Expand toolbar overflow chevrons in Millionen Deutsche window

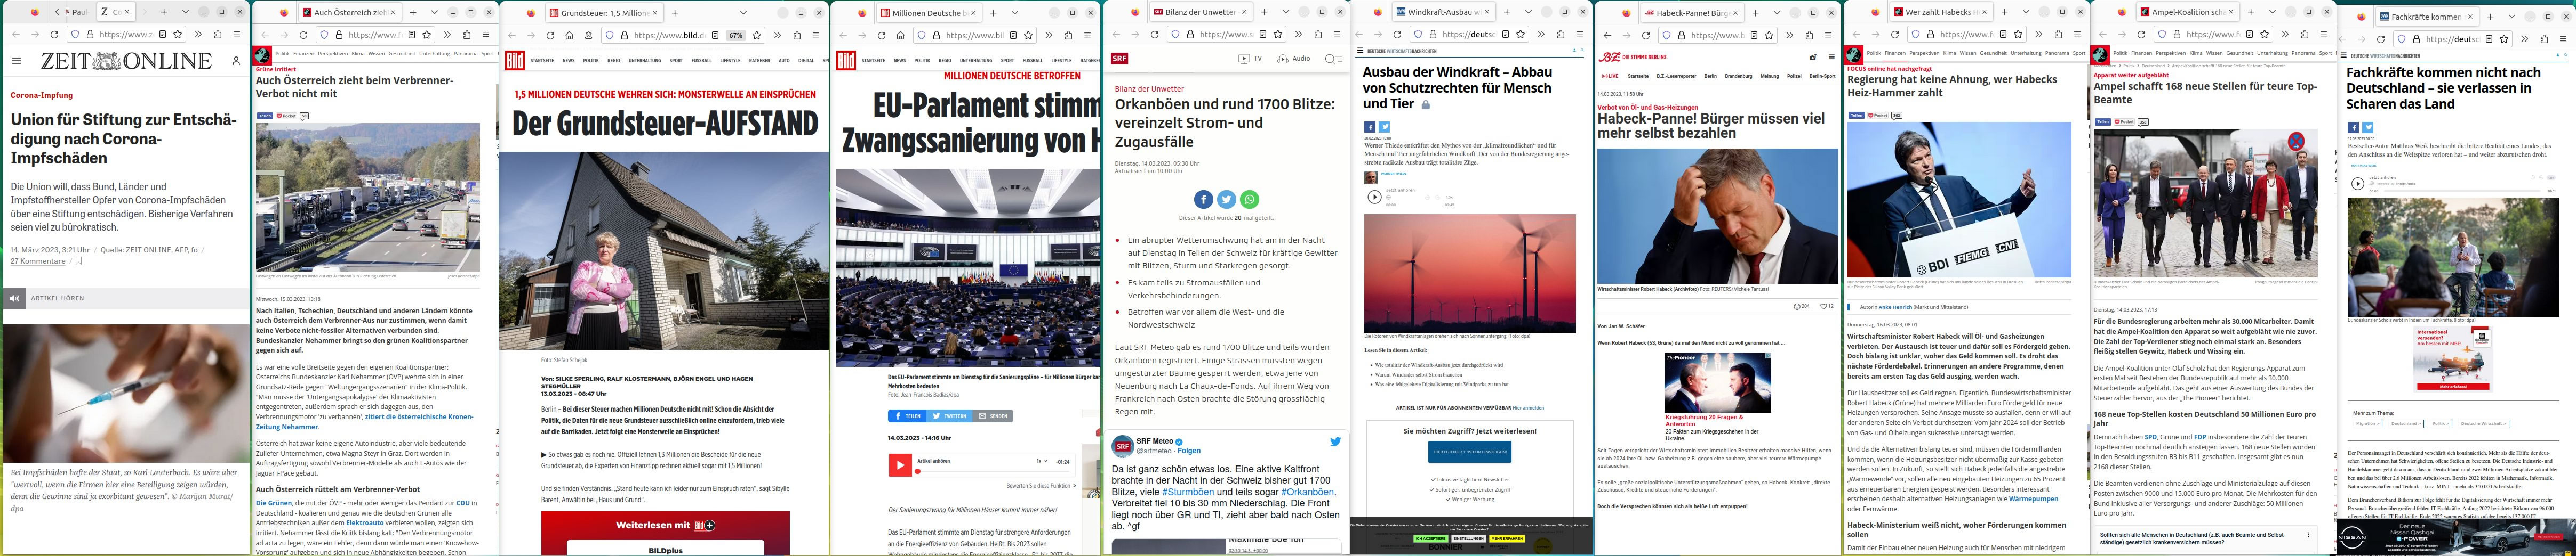point(1048,35)
